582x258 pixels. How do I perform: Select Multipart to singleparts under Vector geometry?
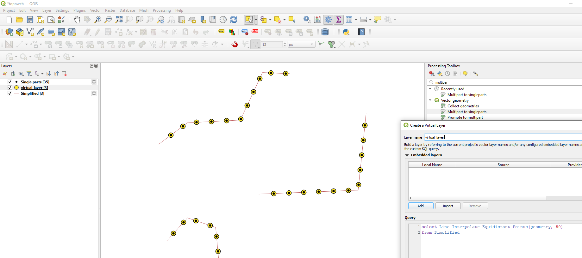point(467,112)
